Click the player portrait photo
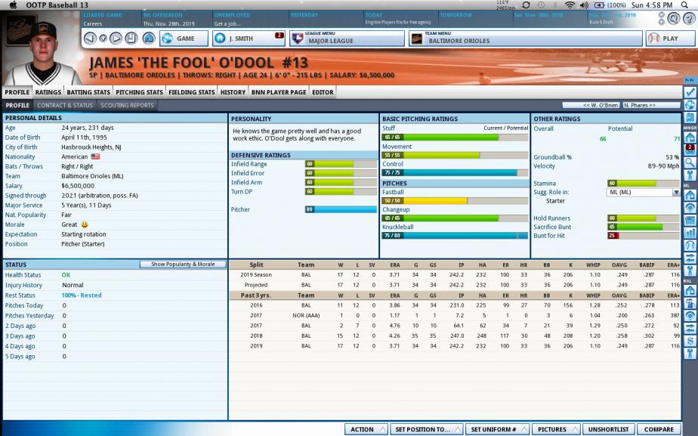Screen dimensions: 698x436 click(x=42, y=54)
